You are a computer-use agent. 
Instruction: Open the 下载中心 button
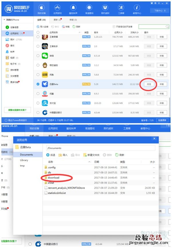point(160,11)
